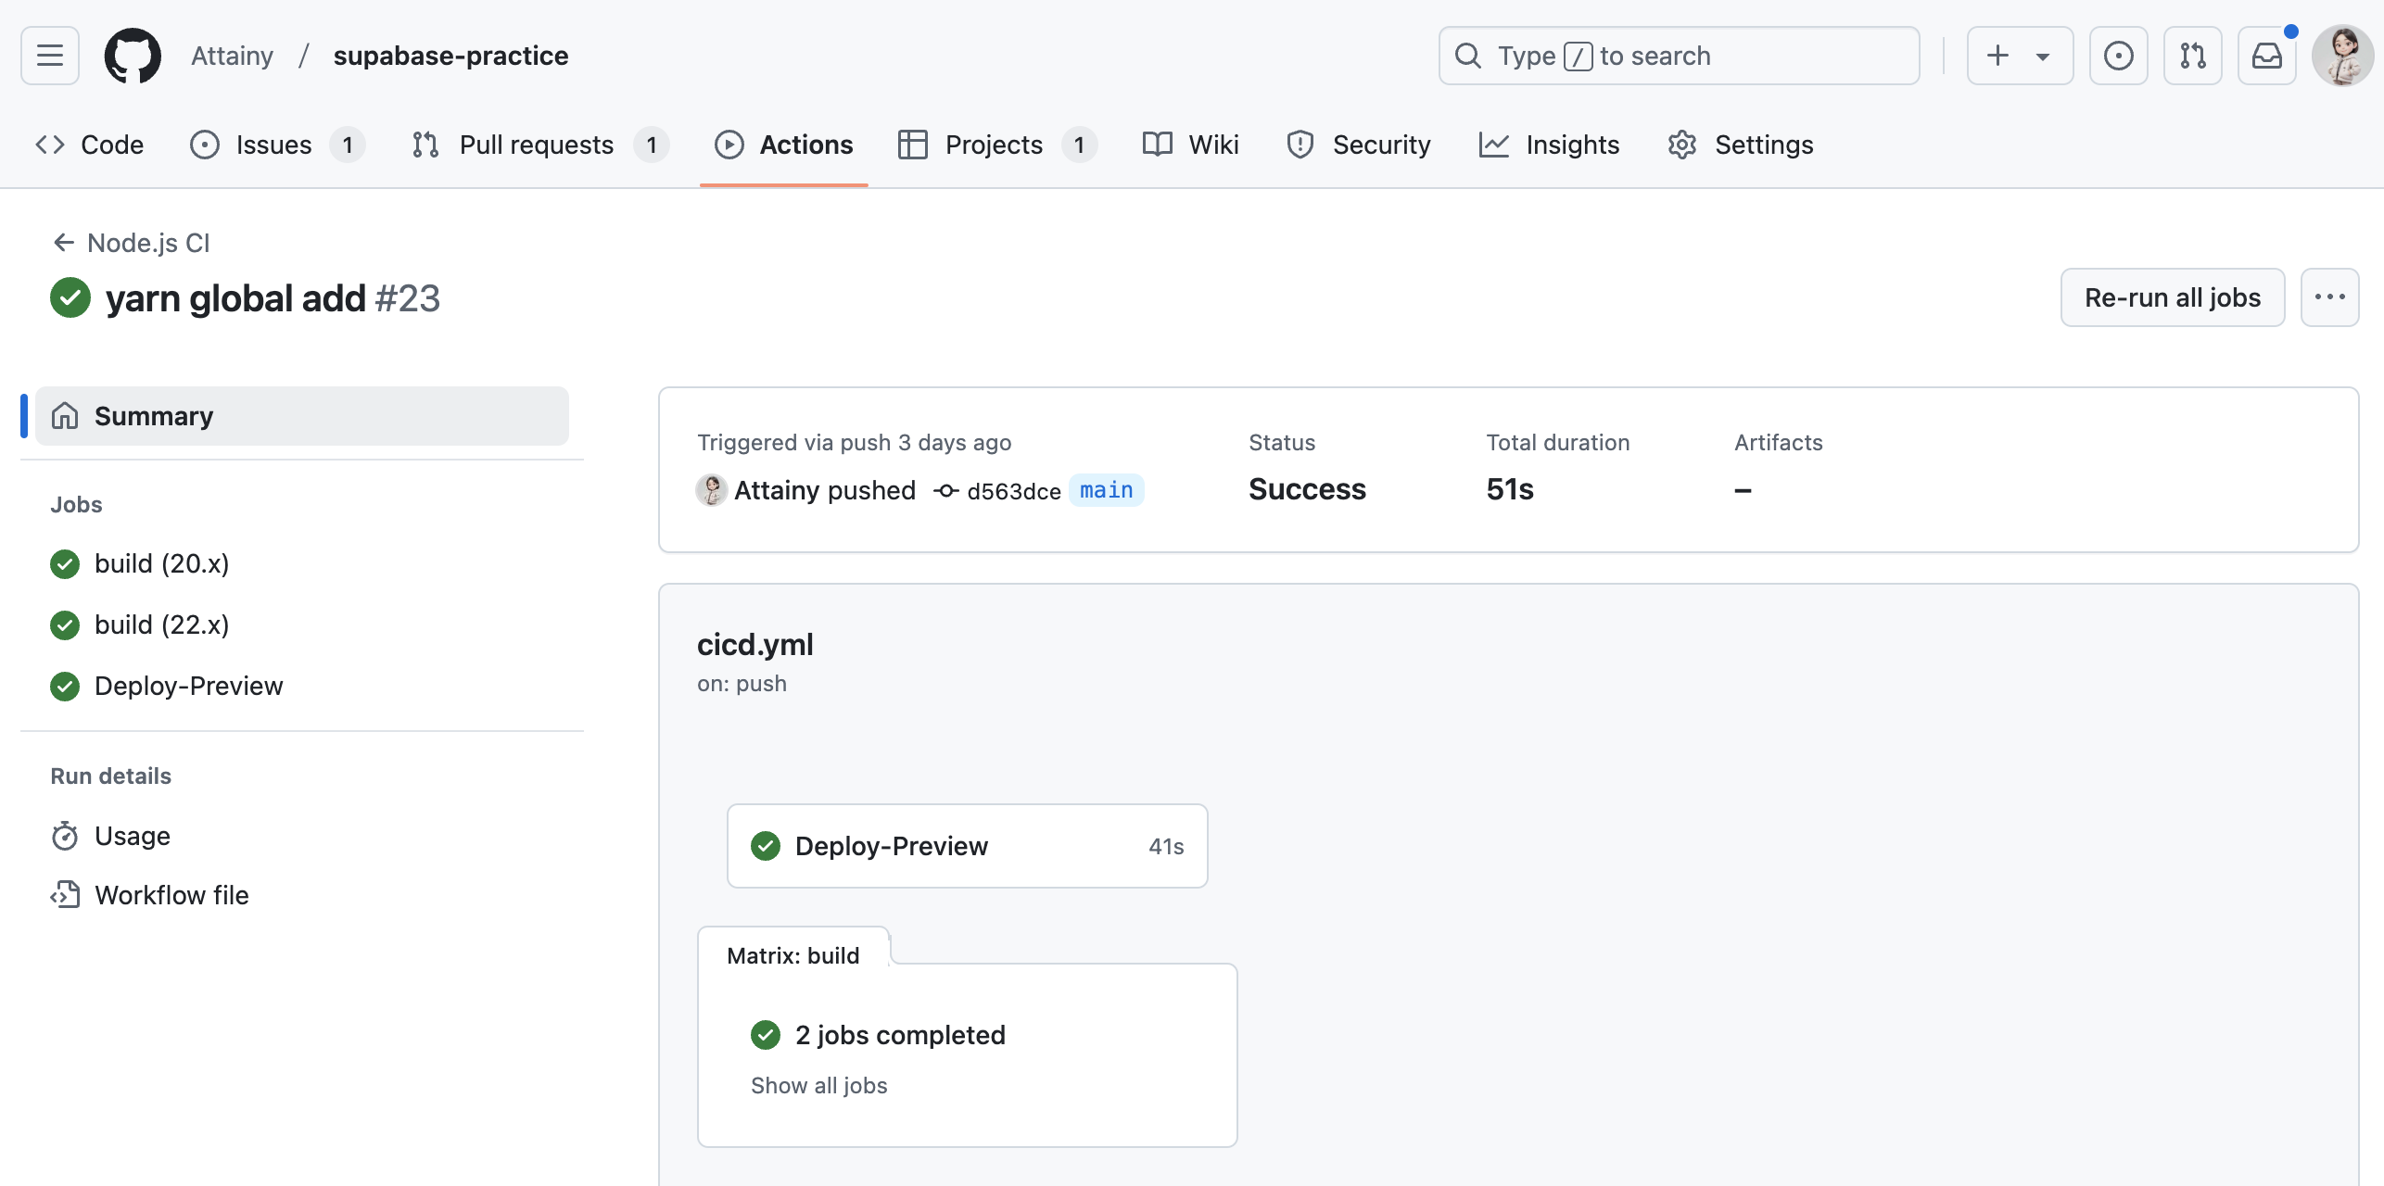Click the GitHub logo home icon

click(x=133, y=56)
